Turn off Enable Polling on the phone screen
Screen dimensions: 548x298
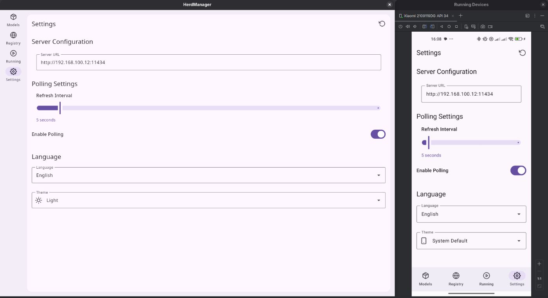(x=518, y=170)
